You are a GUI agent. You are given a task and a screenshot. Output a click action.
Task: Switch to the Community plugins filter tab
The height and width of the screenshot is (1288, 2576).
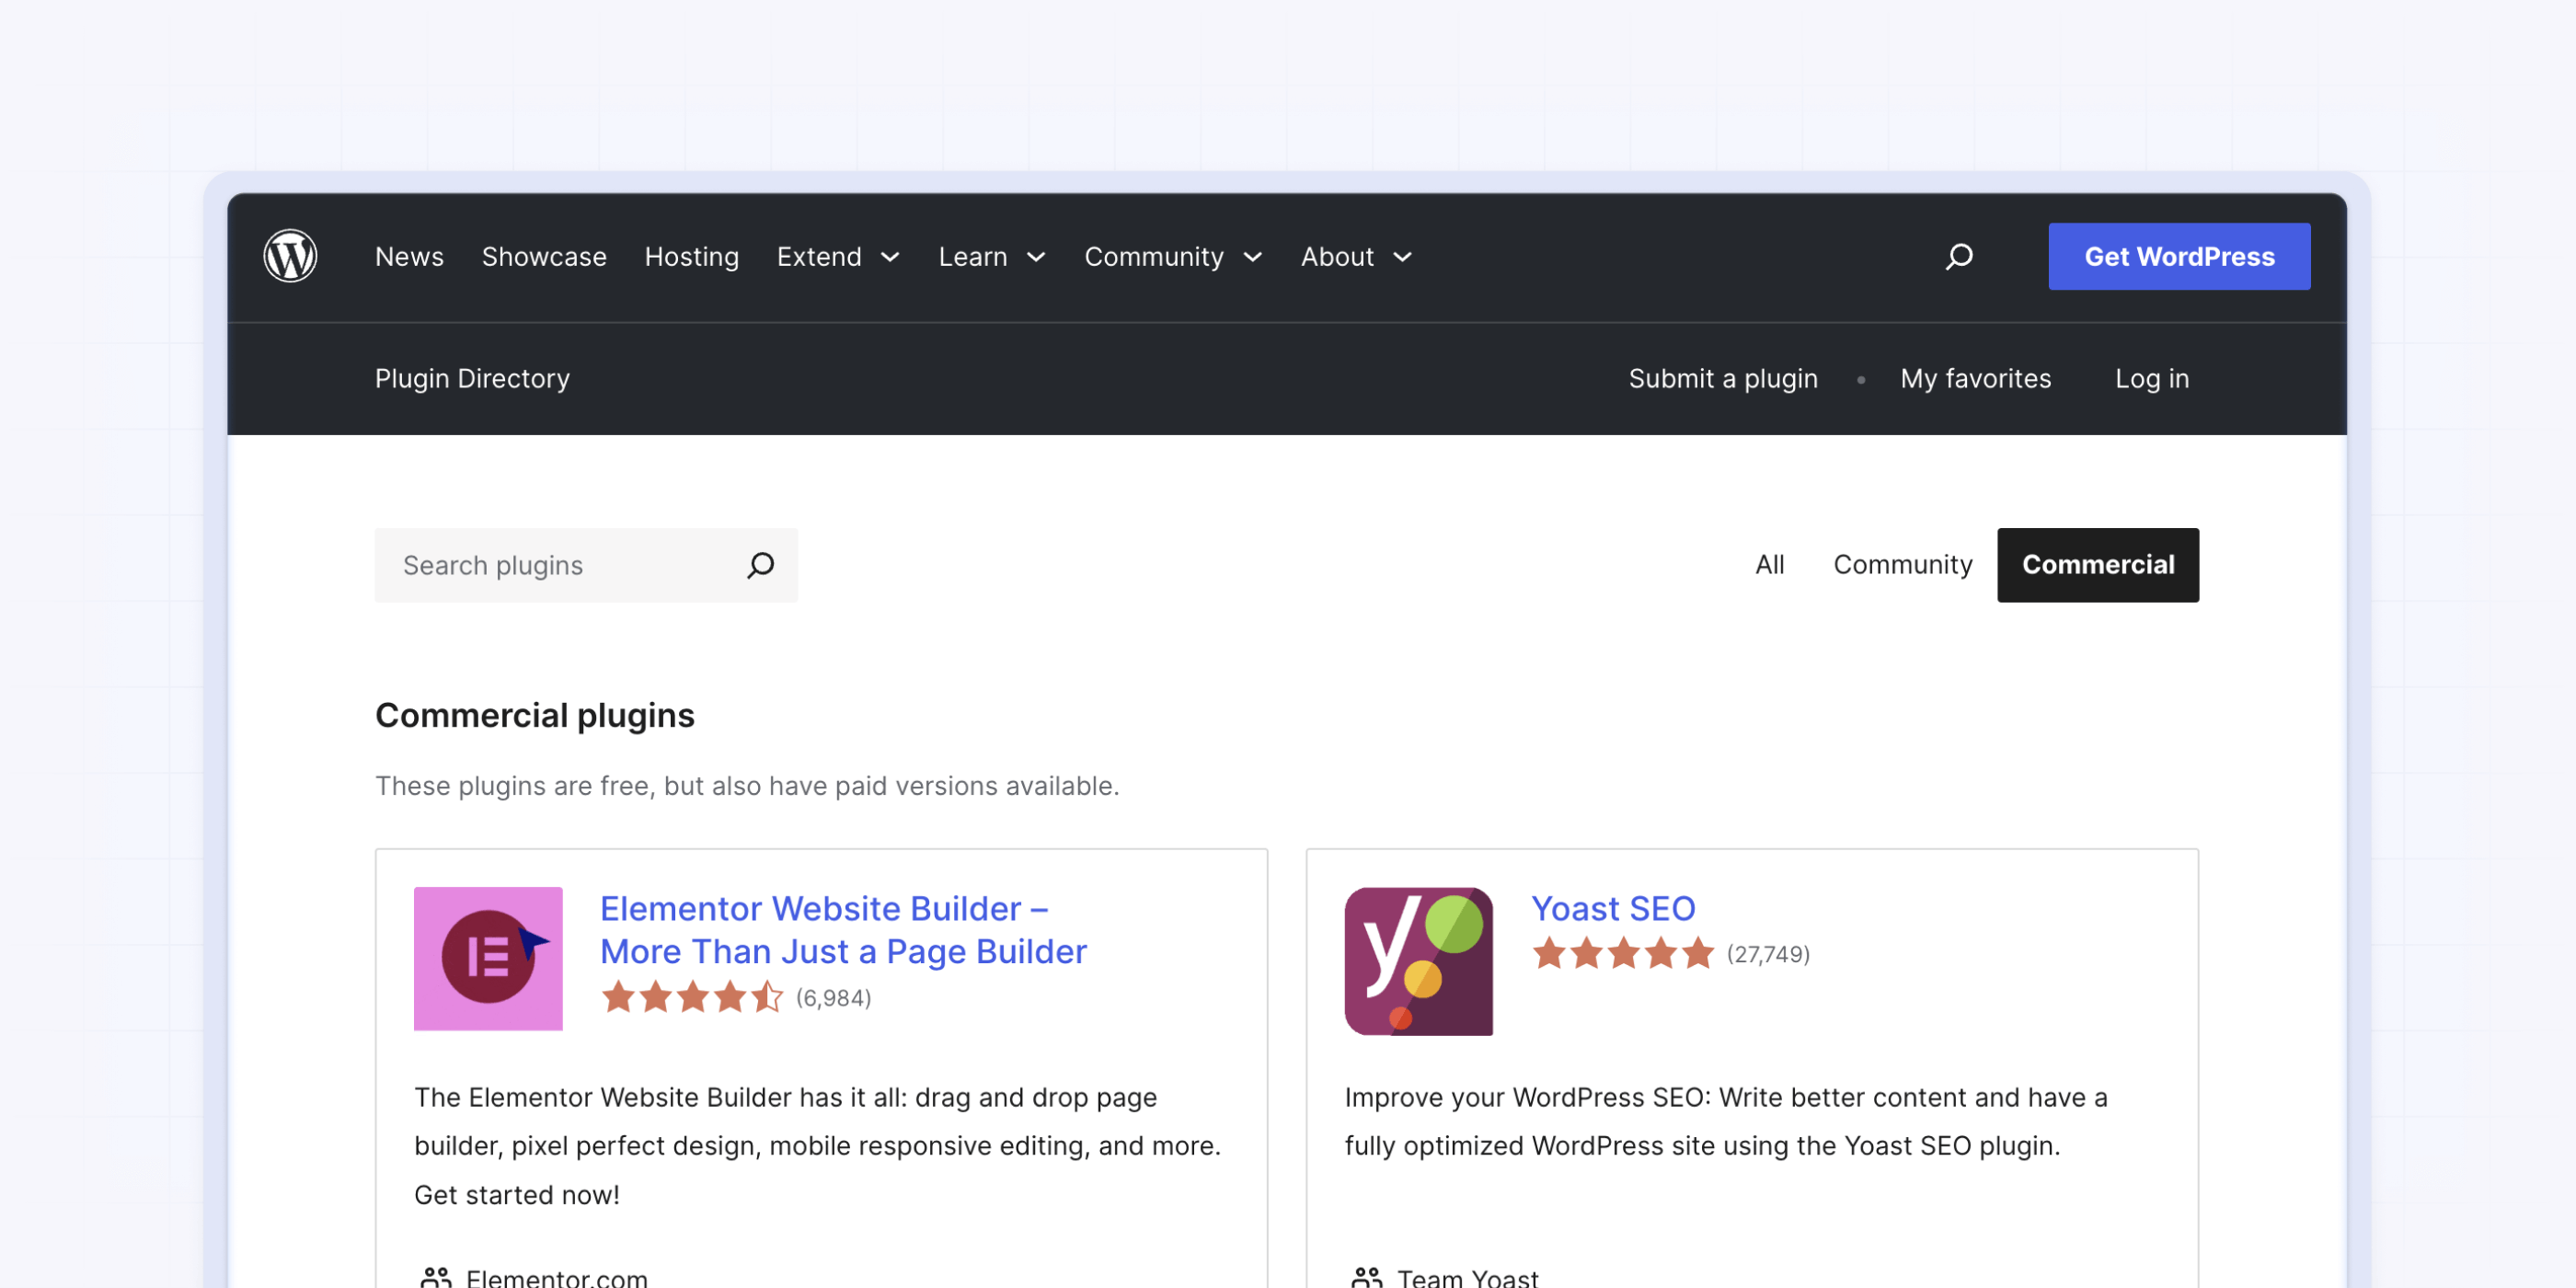tap(1902, 565)
